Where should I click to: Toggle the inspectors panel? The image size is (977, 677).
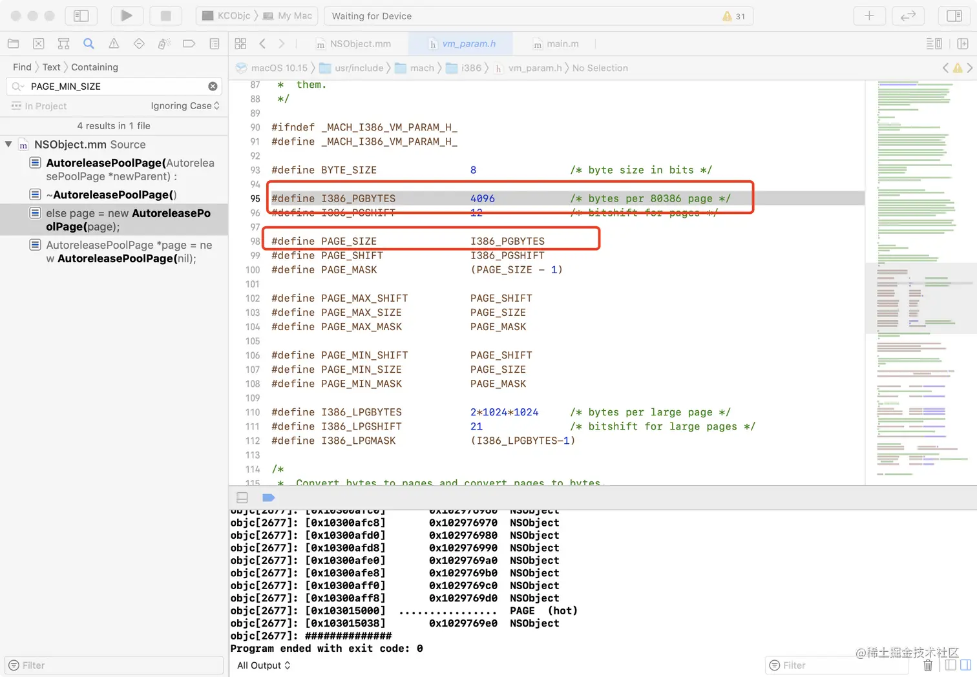(954, 16)
